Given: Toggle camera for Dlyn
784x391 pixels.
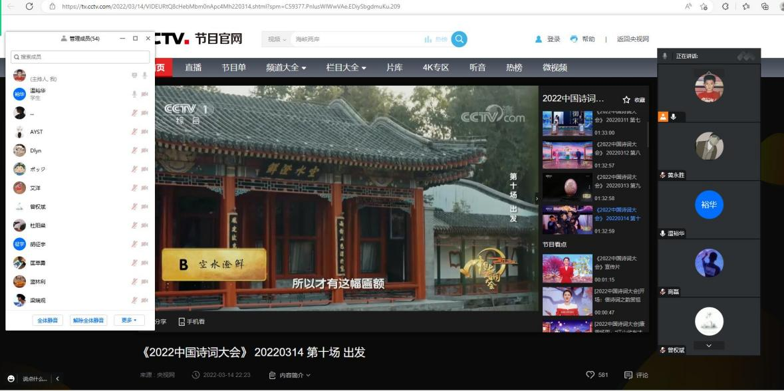Looking at the screenshot, I should click(144, 150).
